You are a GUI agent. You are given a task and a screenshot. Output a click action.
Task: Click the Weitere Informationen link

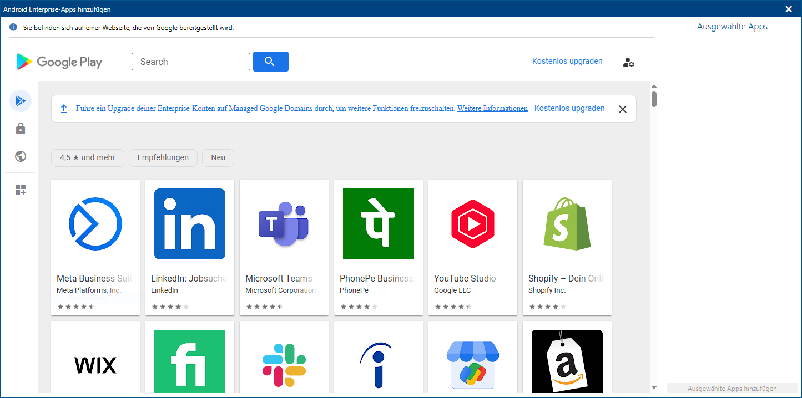[x=492, y=109]
